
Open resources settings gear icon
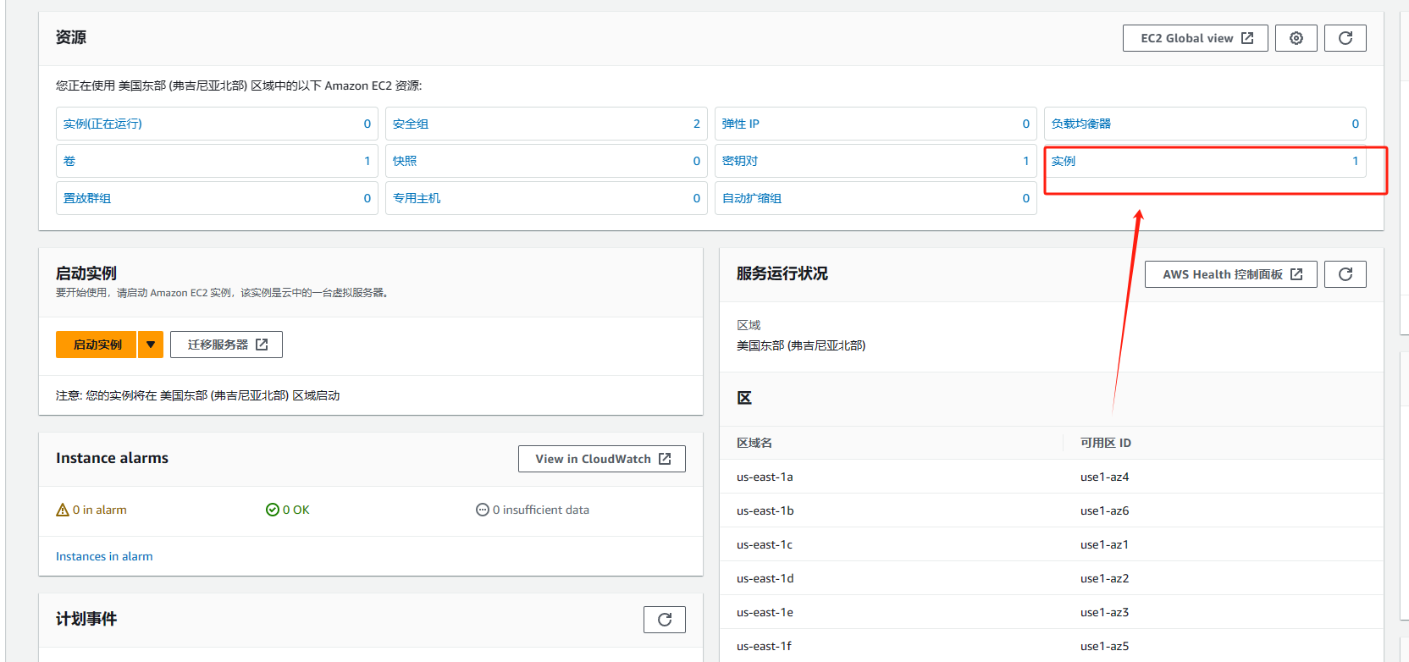(1296, 38)
